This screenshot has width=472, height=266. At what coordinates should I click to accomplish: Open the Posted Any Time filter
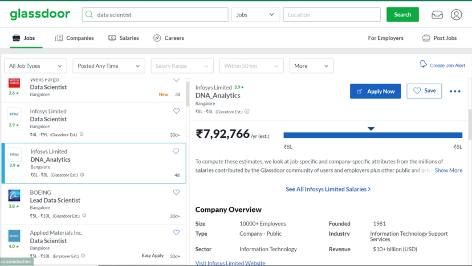click(109, 66)
